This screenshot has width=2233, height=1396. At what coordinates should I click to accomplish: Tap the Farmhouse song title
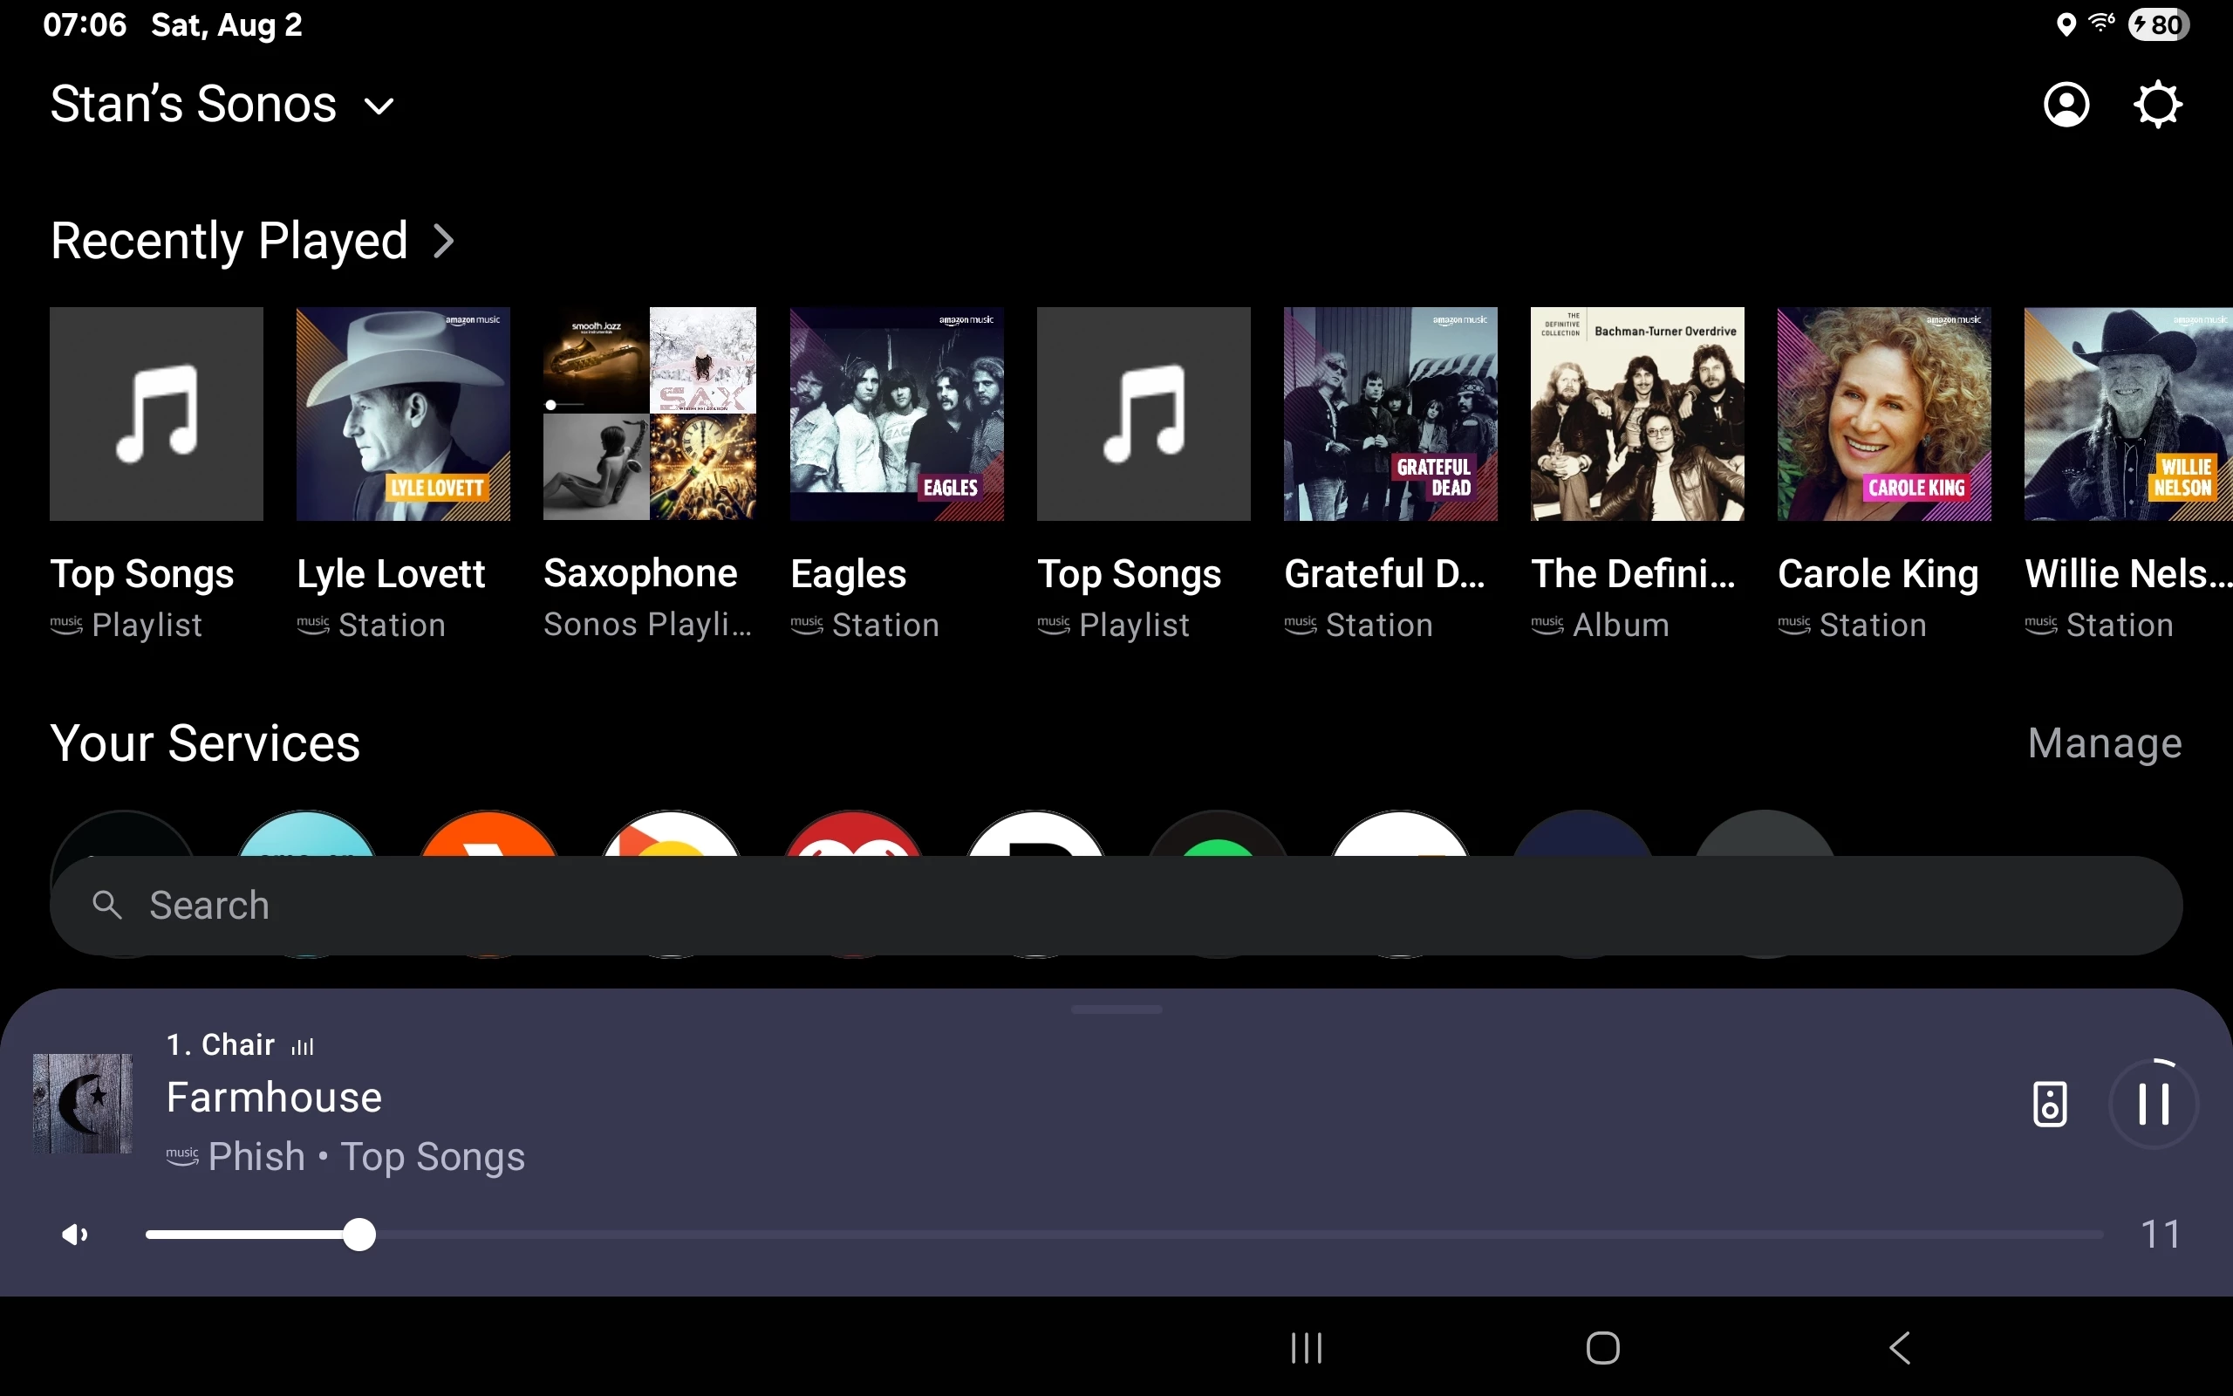[274, 1098]
